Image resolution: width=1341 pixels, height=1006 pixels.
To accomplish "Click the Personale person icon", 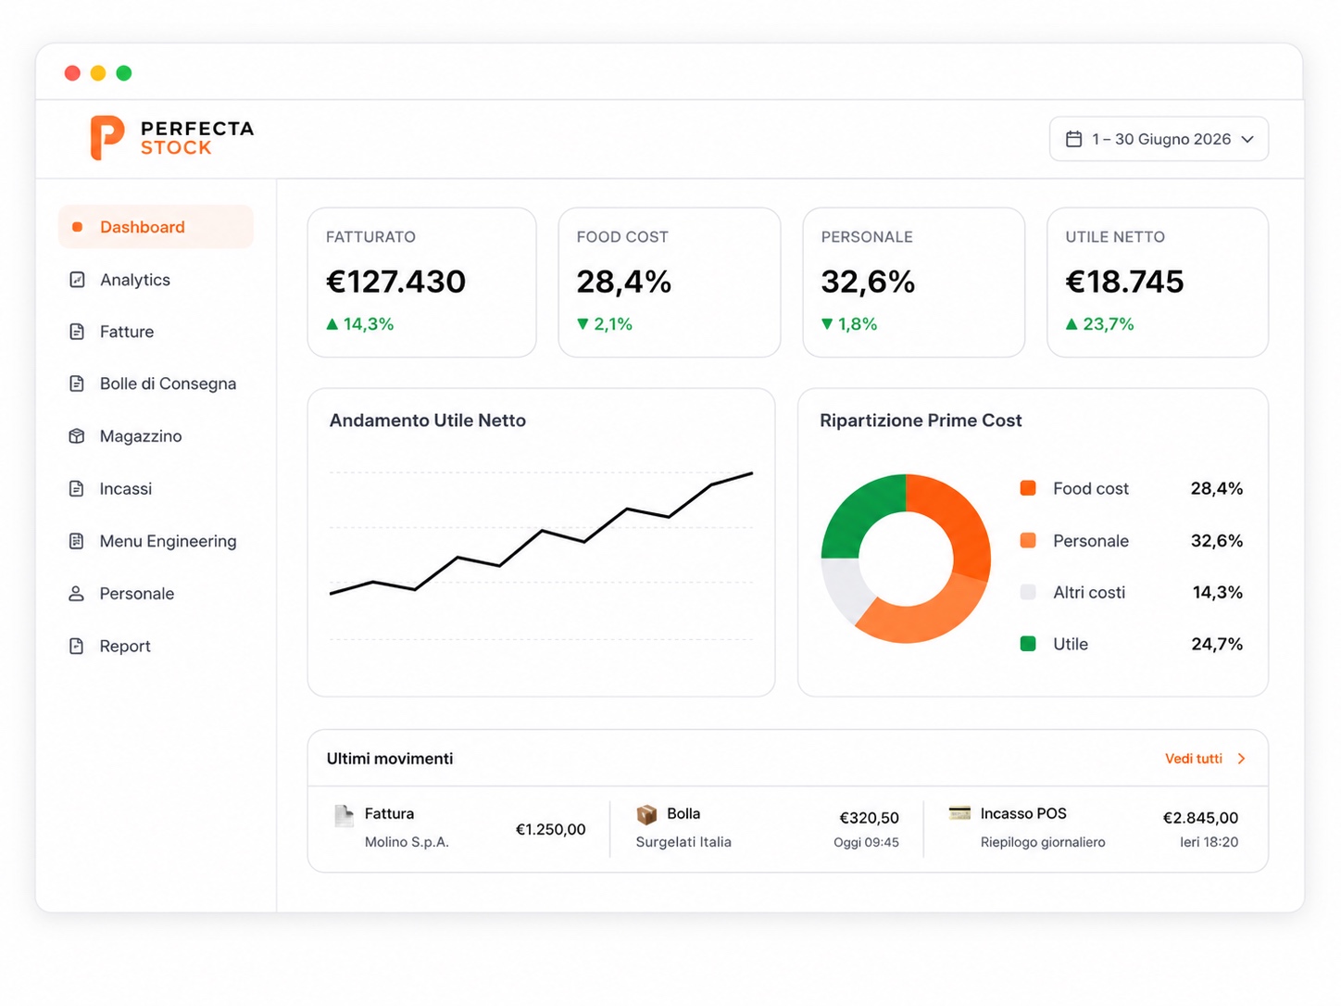I will point(77,594).
